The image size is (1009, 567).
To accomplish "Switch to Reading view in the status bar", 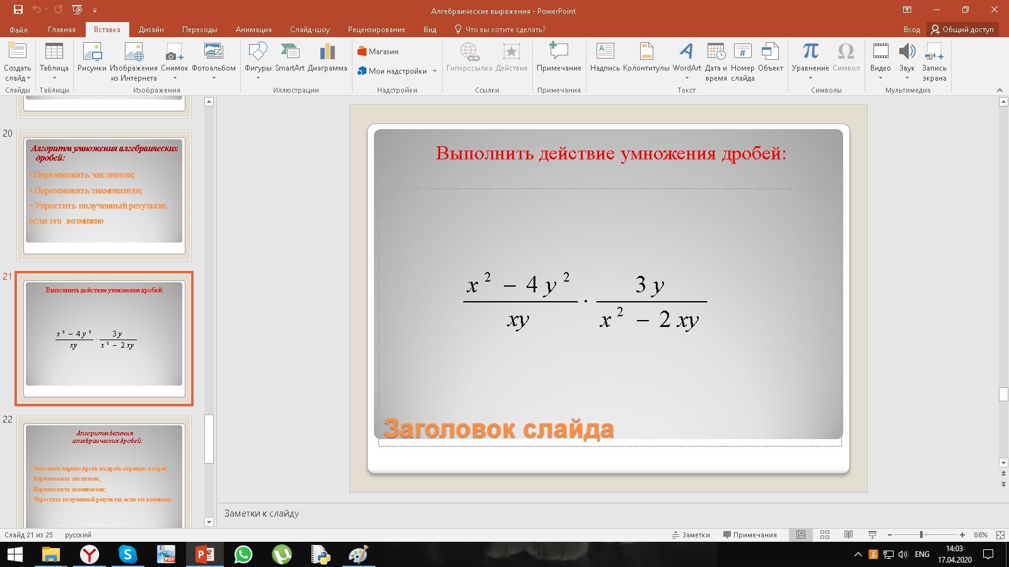I will (848, 535).
